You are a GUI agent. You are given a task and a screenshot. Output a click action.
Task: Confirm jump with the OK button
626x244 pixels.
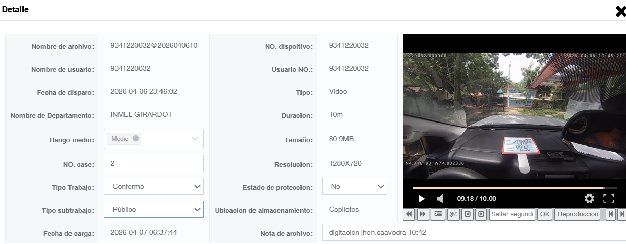pyautogui.click(x=545, y=214)
